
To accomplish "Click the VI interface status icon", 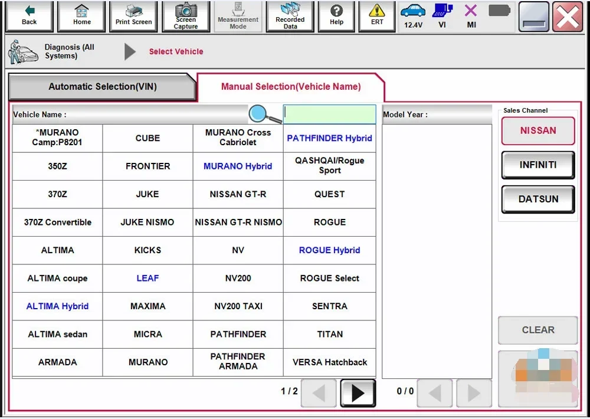I will 442,16.
